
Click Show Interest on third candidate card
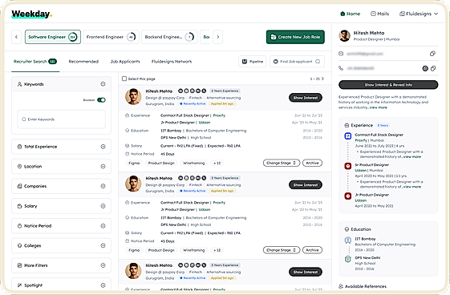click(x=306, y=272)
